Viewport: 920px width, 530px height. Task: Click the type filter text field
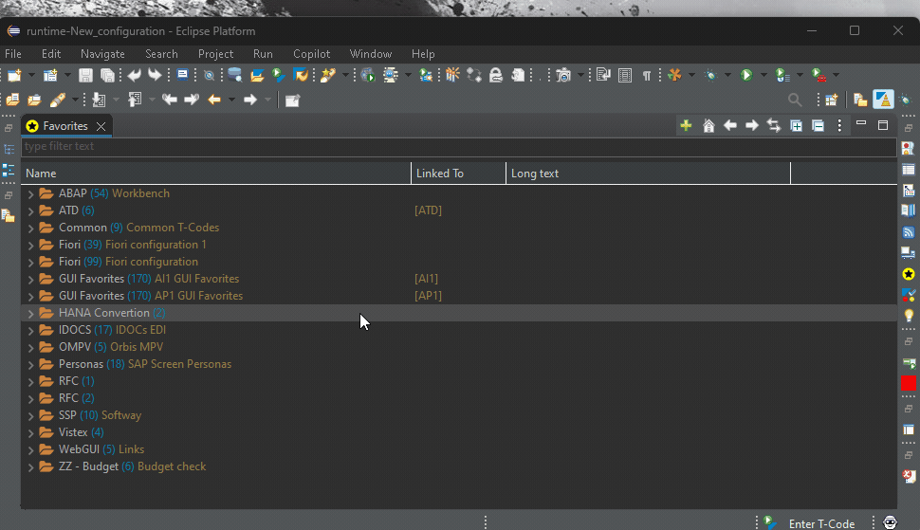coord(459,147)
